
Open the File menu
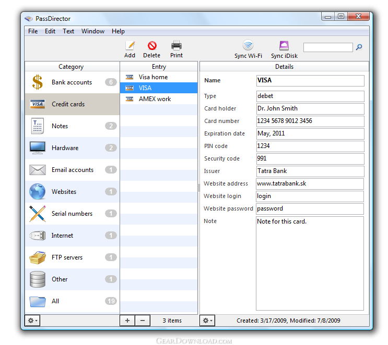pyautogui.click(x=33, y=31)
